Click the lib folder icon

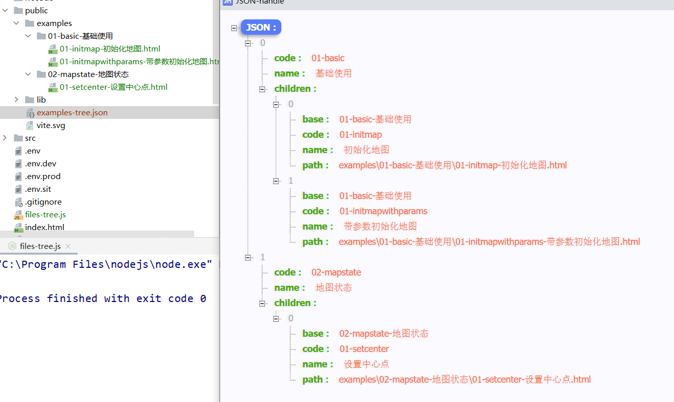[30, 99]
